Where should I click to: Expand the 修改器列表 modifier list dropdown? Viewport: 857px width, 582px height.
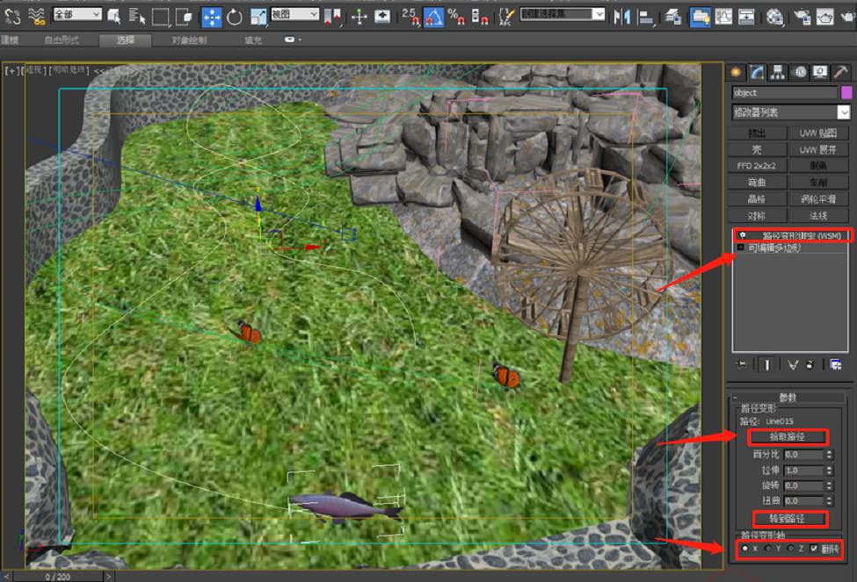point(791,112)
